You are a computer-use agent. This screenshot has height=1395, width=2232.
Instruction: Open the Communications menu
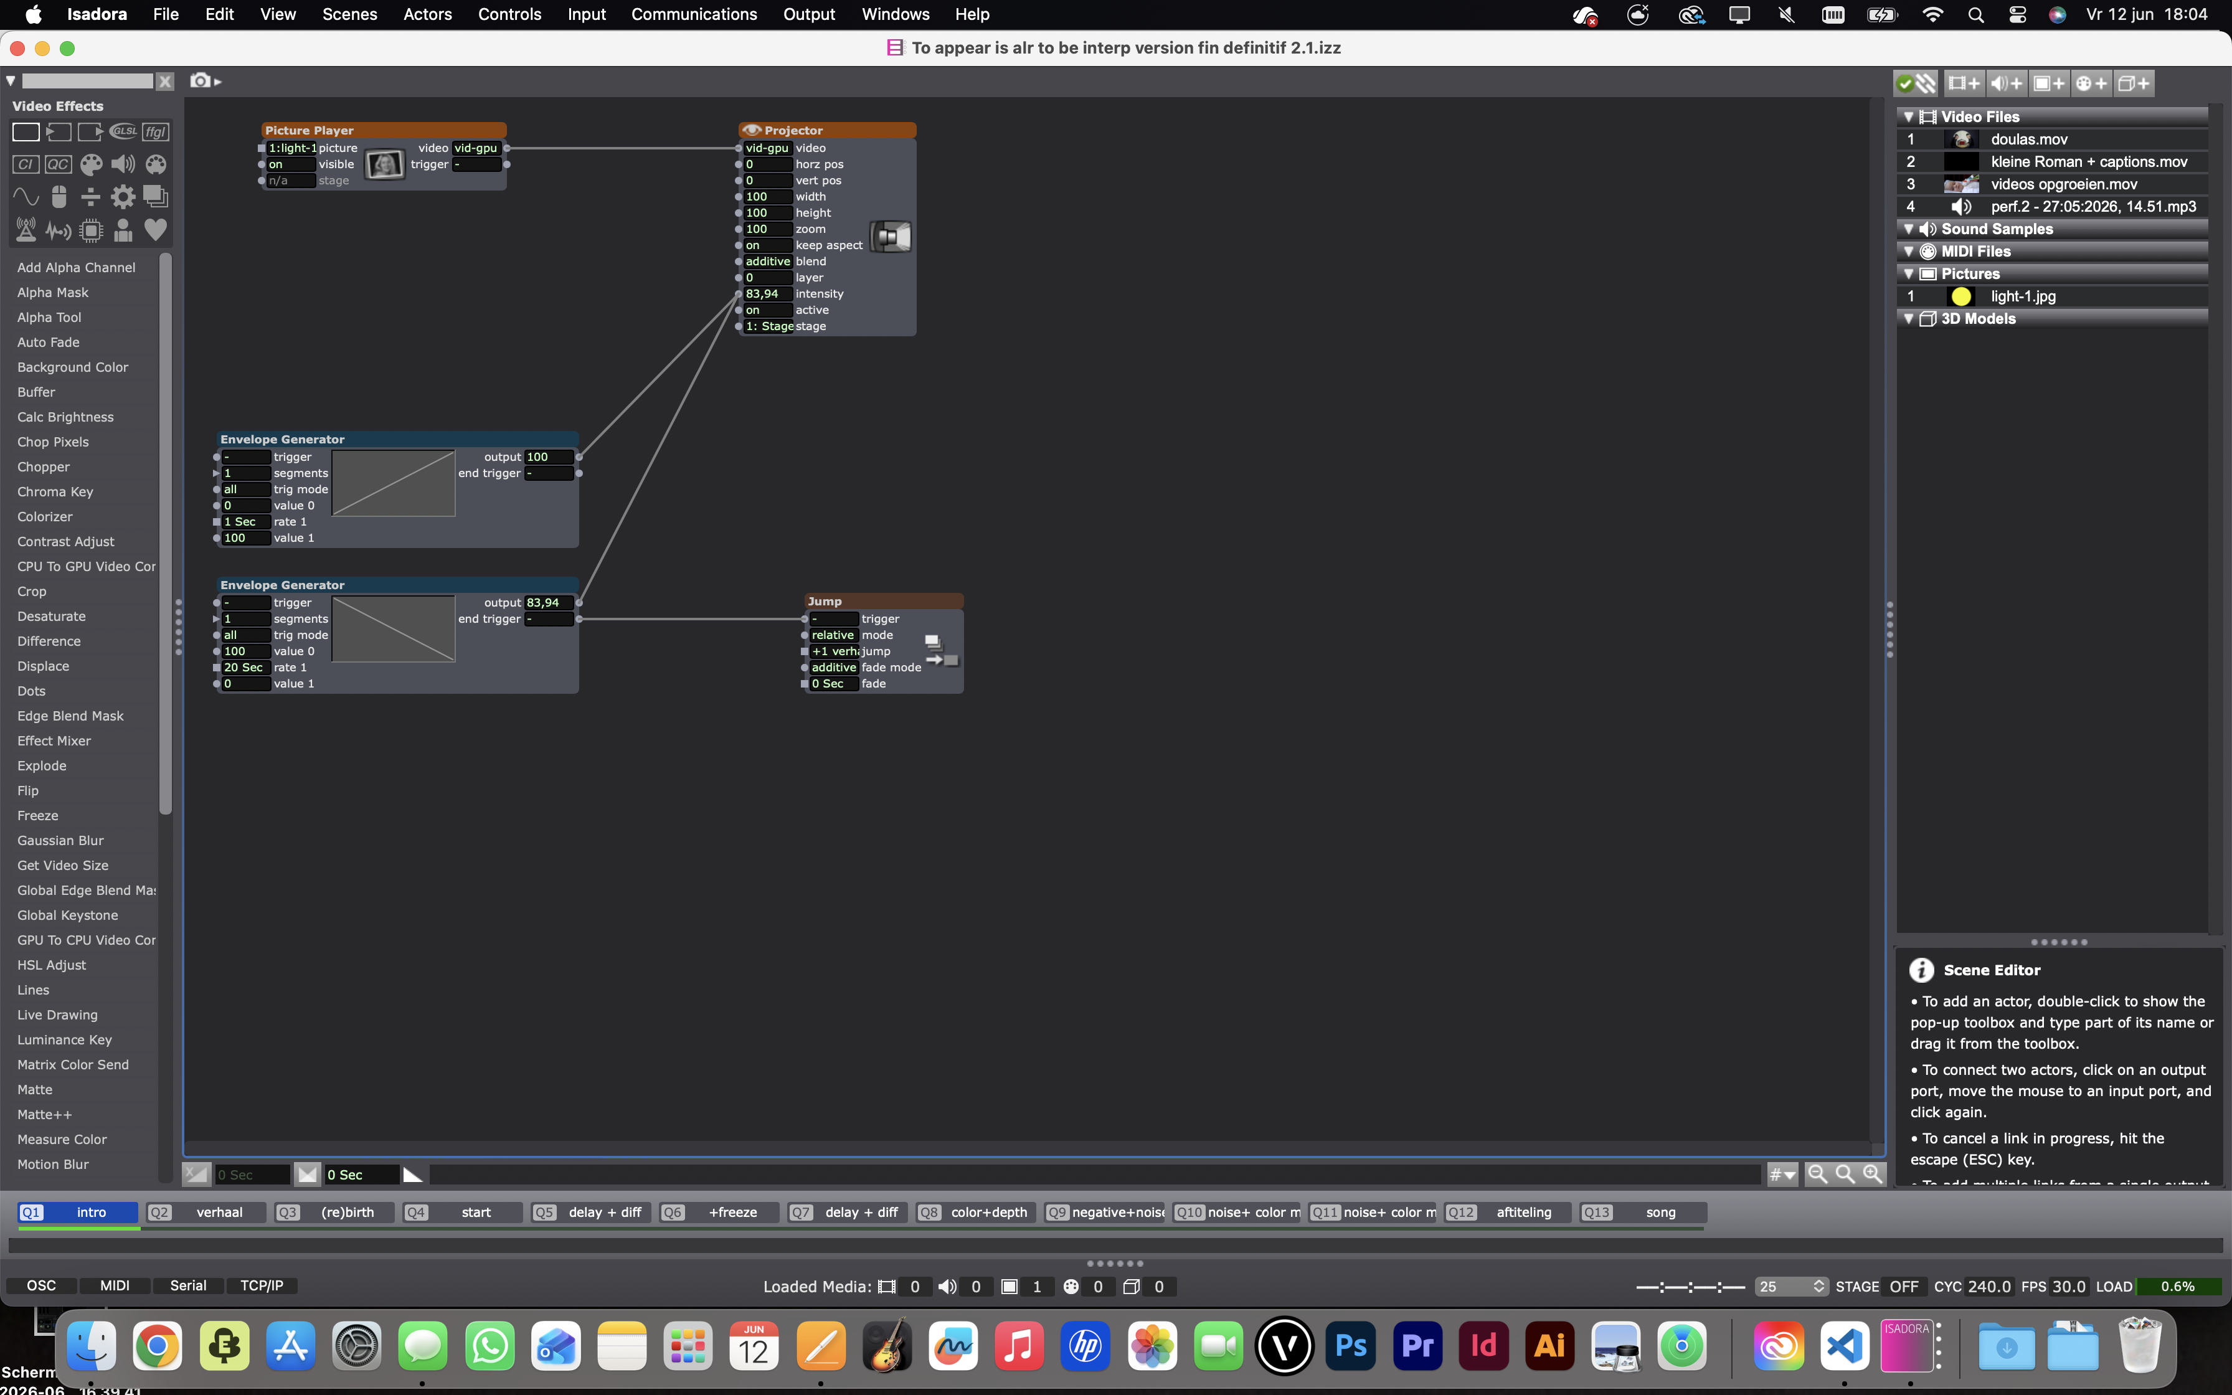[694, 14]
